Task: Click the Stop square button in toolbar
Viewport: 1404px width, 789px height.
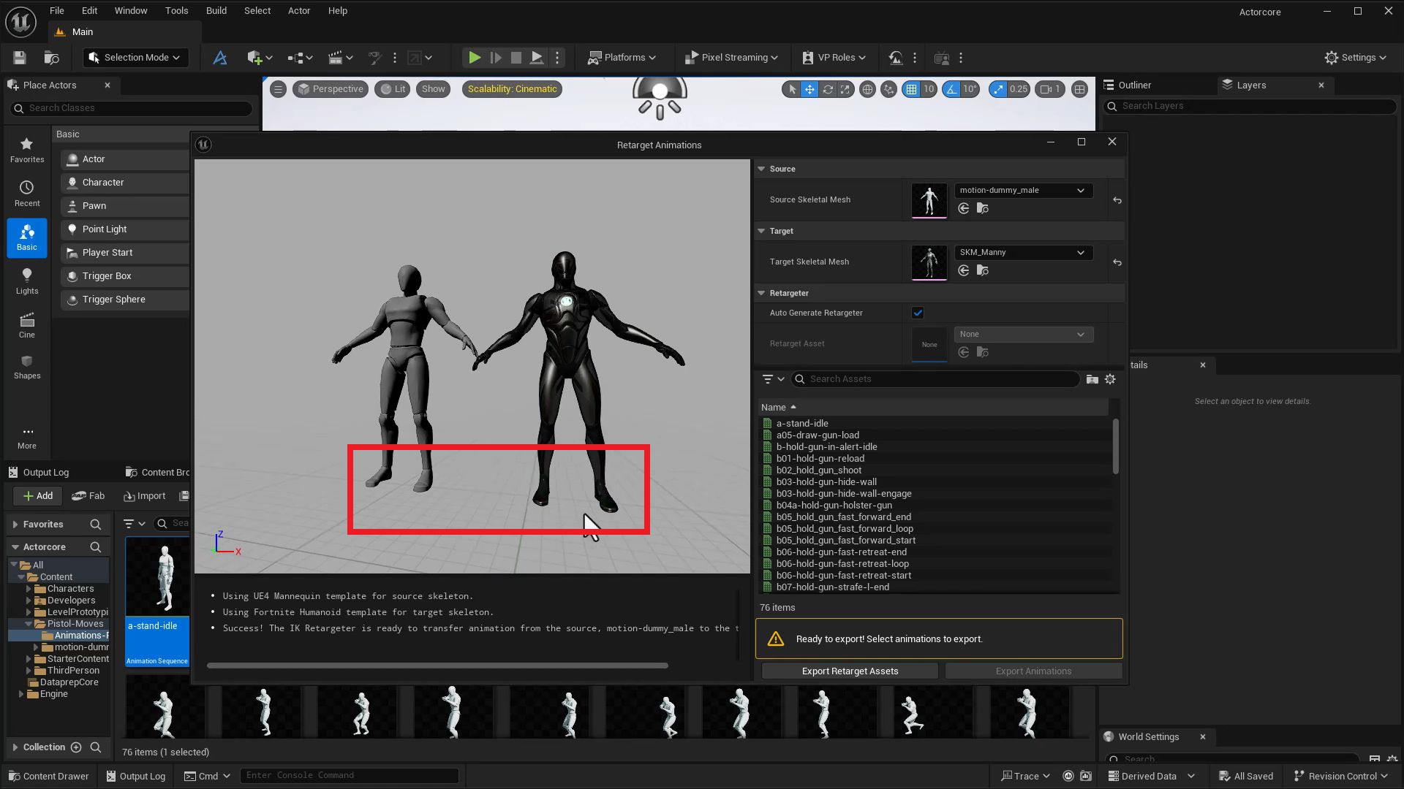Action: pyautogui.click(x=516, y=58)
